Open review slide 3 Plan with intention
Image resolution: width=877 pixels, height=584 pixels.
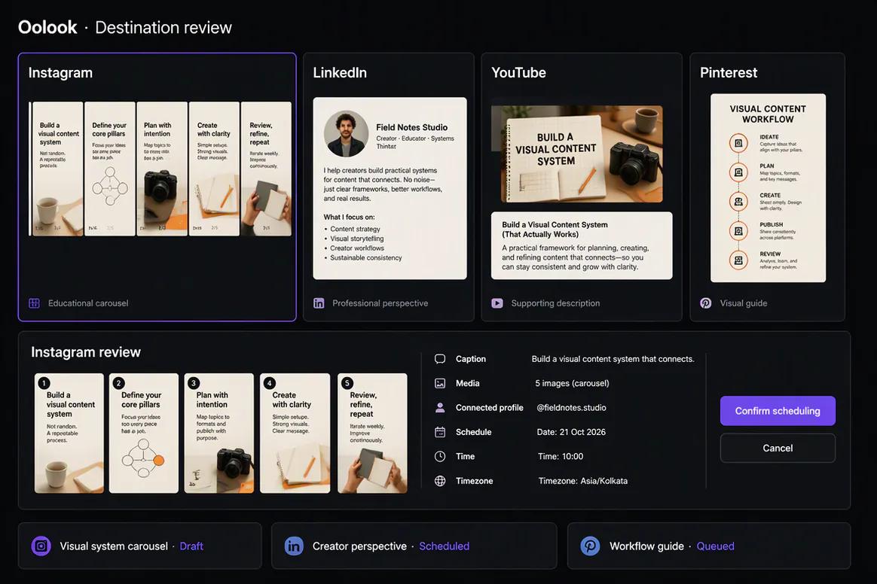pos(218,433)
